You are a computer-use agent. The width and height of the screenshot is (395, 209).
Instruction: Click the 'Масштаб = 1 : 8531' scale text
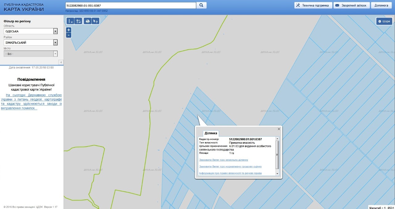pos(381,207)
